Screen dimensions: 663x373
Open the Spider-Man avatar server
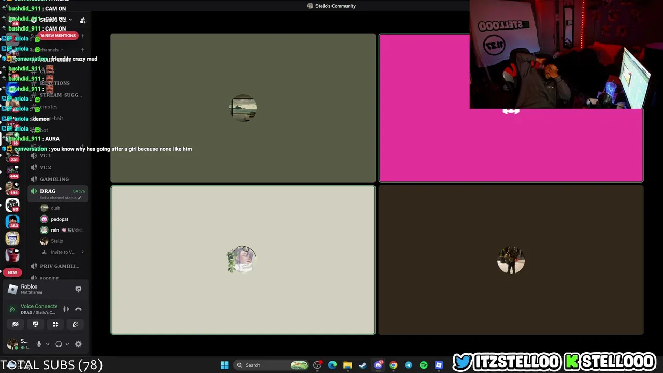[12, 255]
